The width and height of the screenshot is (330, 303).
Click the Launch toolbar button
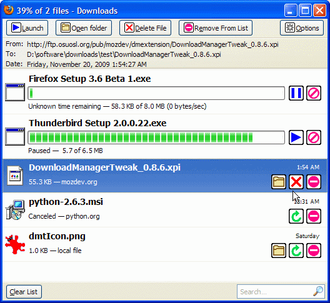pyautogui.click(x=27, y=27)
